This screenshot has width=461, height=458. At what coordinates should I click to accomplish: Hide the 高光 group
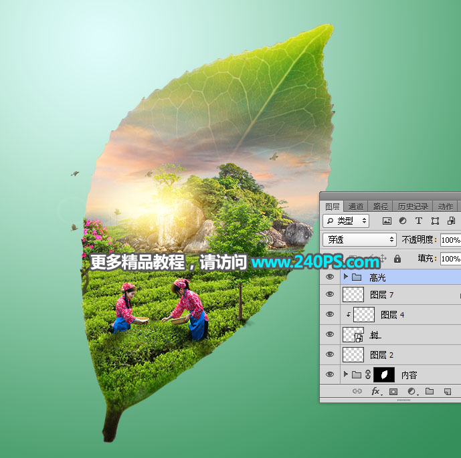point(330,277)
